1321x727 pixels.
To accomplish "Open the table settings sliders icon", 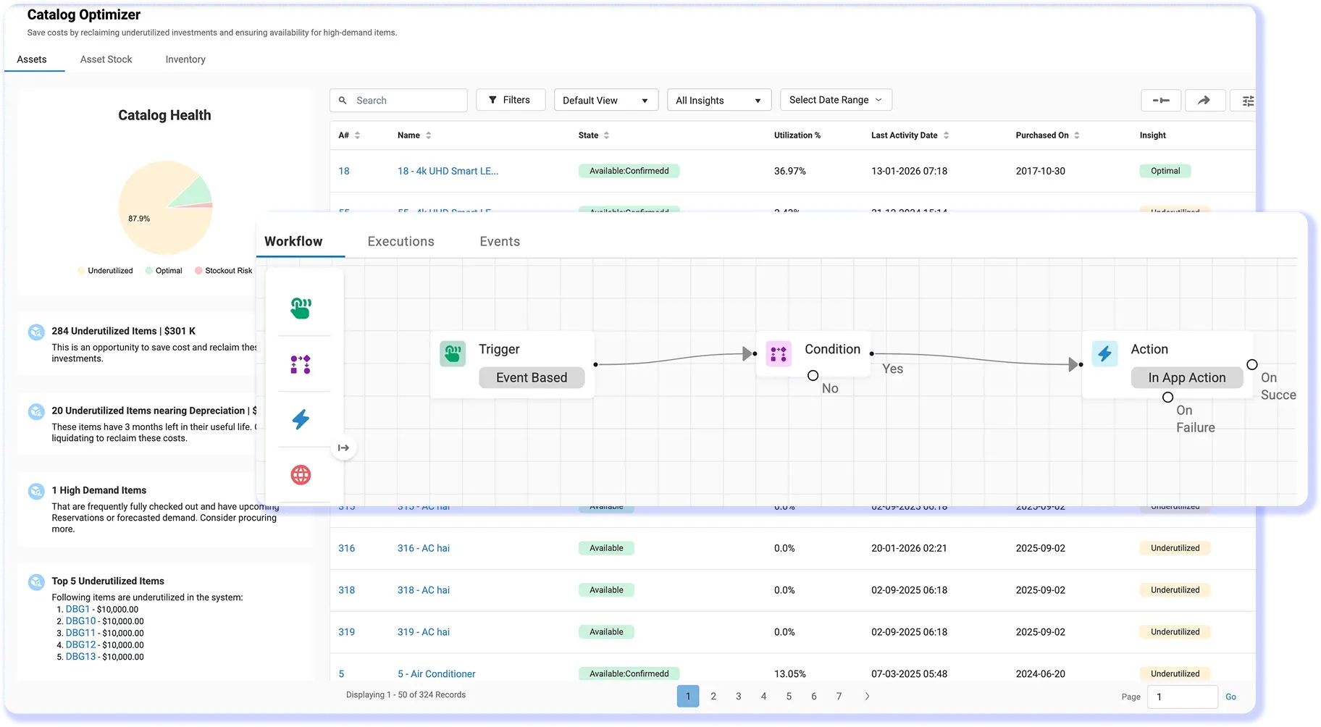I will pyautogui.click(x=1247, y=101).
